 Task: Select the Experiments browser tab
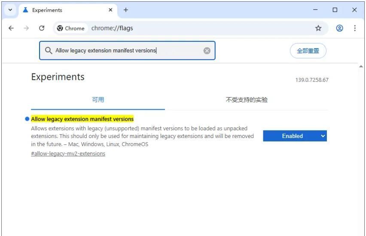click(x=68, y=10)
